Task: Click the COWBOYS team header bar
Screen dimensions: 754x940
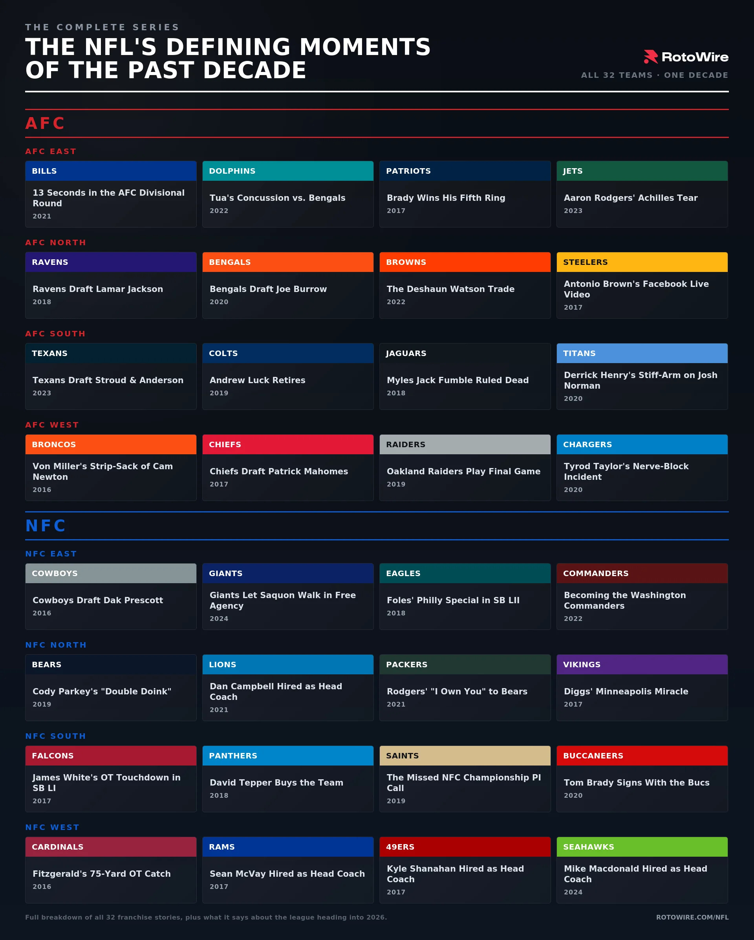Action: click(x=111, y=573)
